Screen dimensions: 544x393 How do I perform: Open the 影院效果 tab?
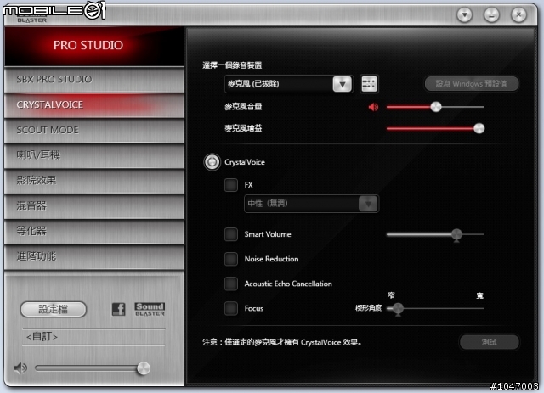[x=94, y=181]
